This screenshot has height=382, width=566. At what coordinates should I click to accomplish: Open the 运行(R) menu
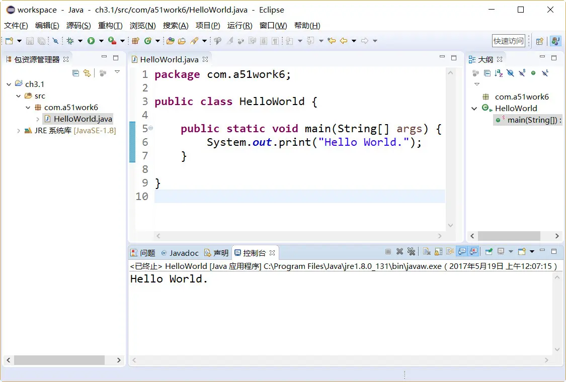tap(239, 26)
